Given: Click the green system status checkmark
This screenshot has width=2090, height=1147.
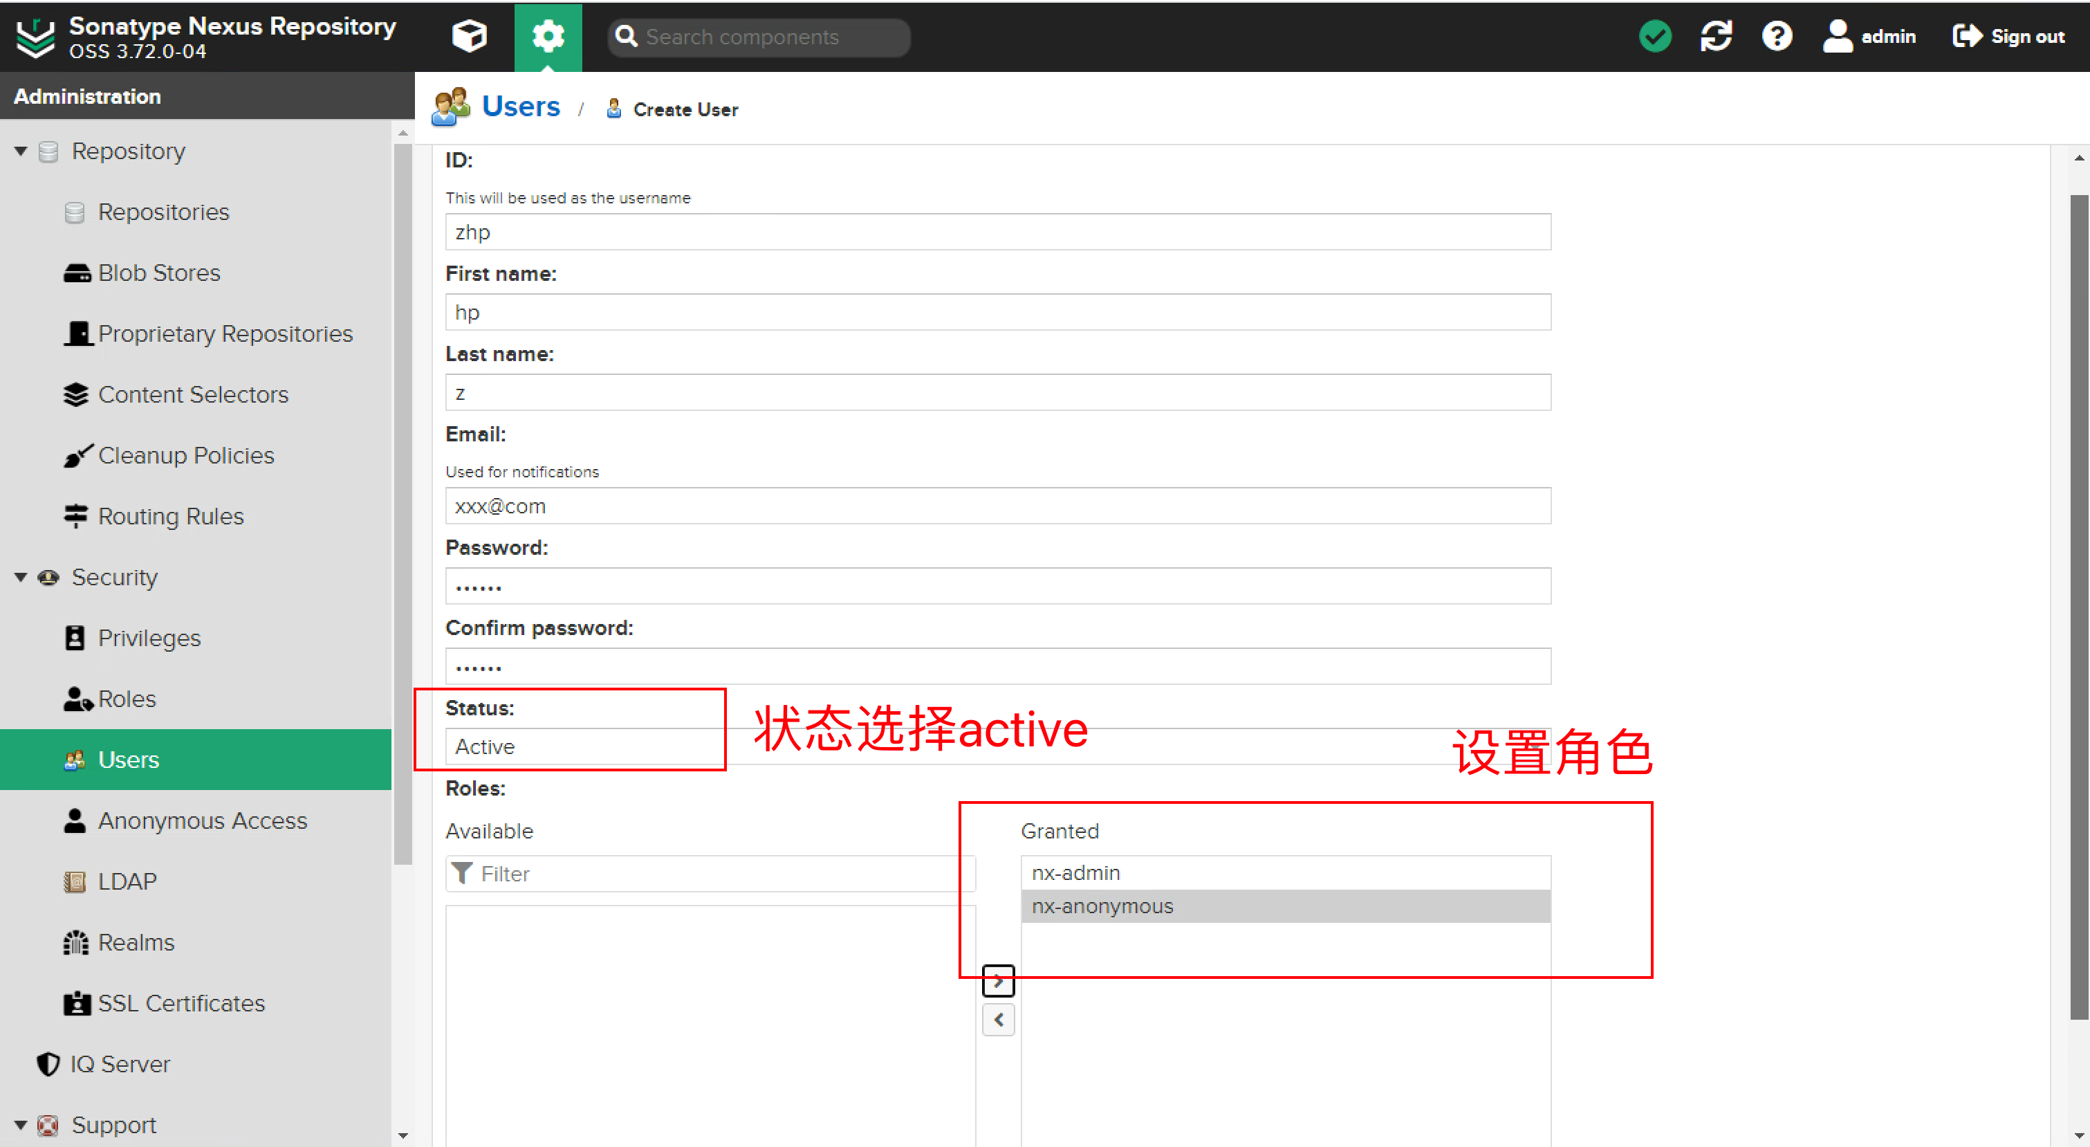Looking at the screenshot, I should point(1654,36).
